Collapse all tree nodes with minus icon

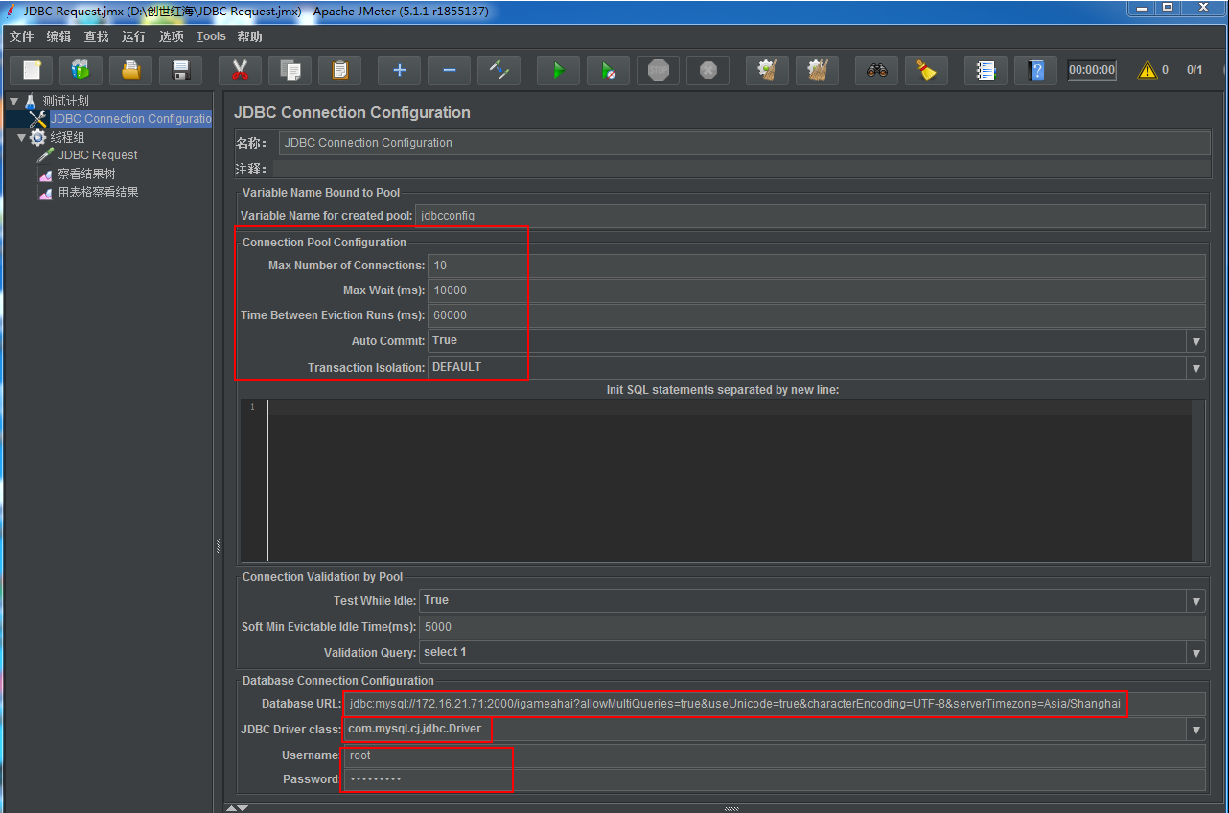point(450,70)
